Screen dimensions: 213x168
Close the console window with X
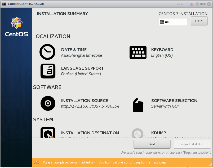tap(209, 4)
